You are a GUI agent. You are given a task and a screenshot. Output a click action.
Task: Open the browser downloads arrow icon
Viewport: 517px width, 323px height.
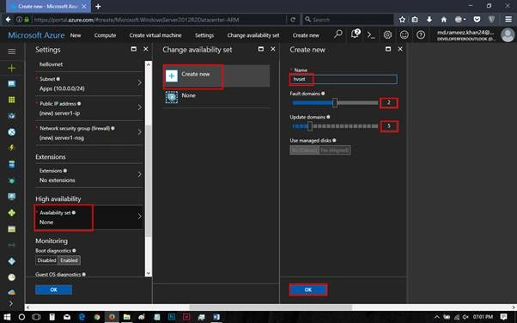click(429, 20)
